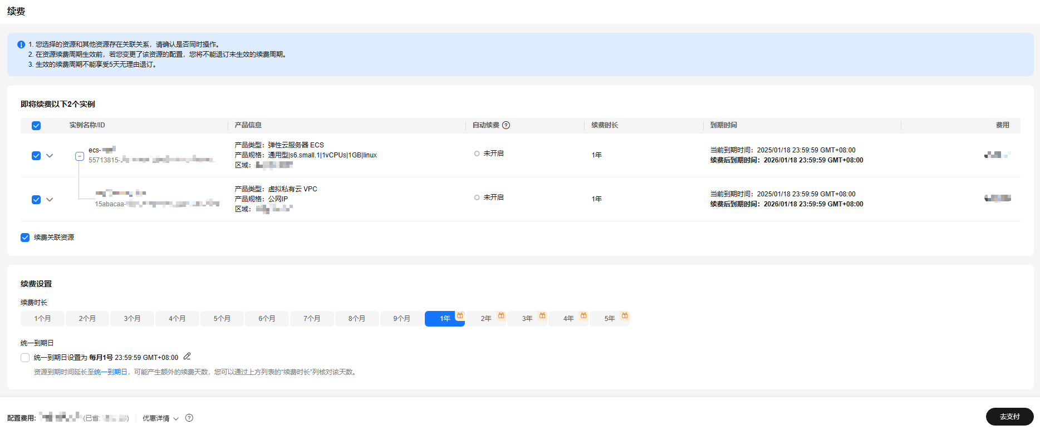Click the gift badge icon on 5年
This screenshot has width=1040, height=430.
coord(625,315)
